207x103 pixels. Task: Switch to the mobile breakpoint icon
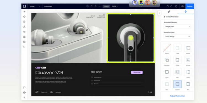(95, 6)
